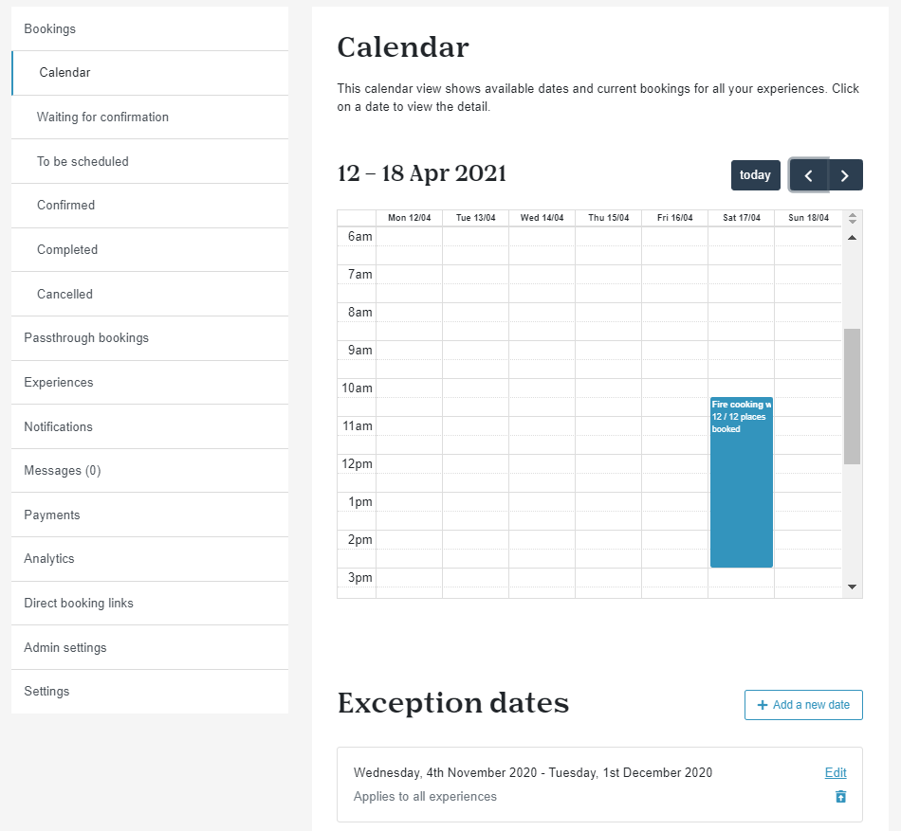Edit the November exception date
Screen dimensions: 901x831
(836, 772)
